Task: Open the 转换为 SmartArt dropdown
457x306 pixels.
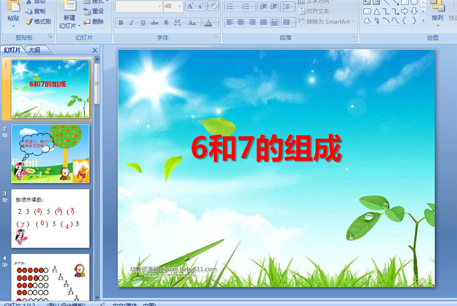Action: [326, 22]
